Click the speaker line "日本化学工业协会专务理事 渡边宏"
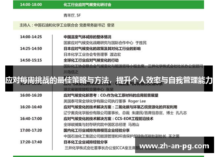Image resolution: width=218 pixels, height=157 pixels. 92,55
